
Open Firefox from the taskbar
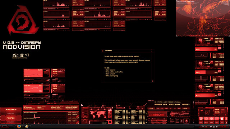coord(19,126)
